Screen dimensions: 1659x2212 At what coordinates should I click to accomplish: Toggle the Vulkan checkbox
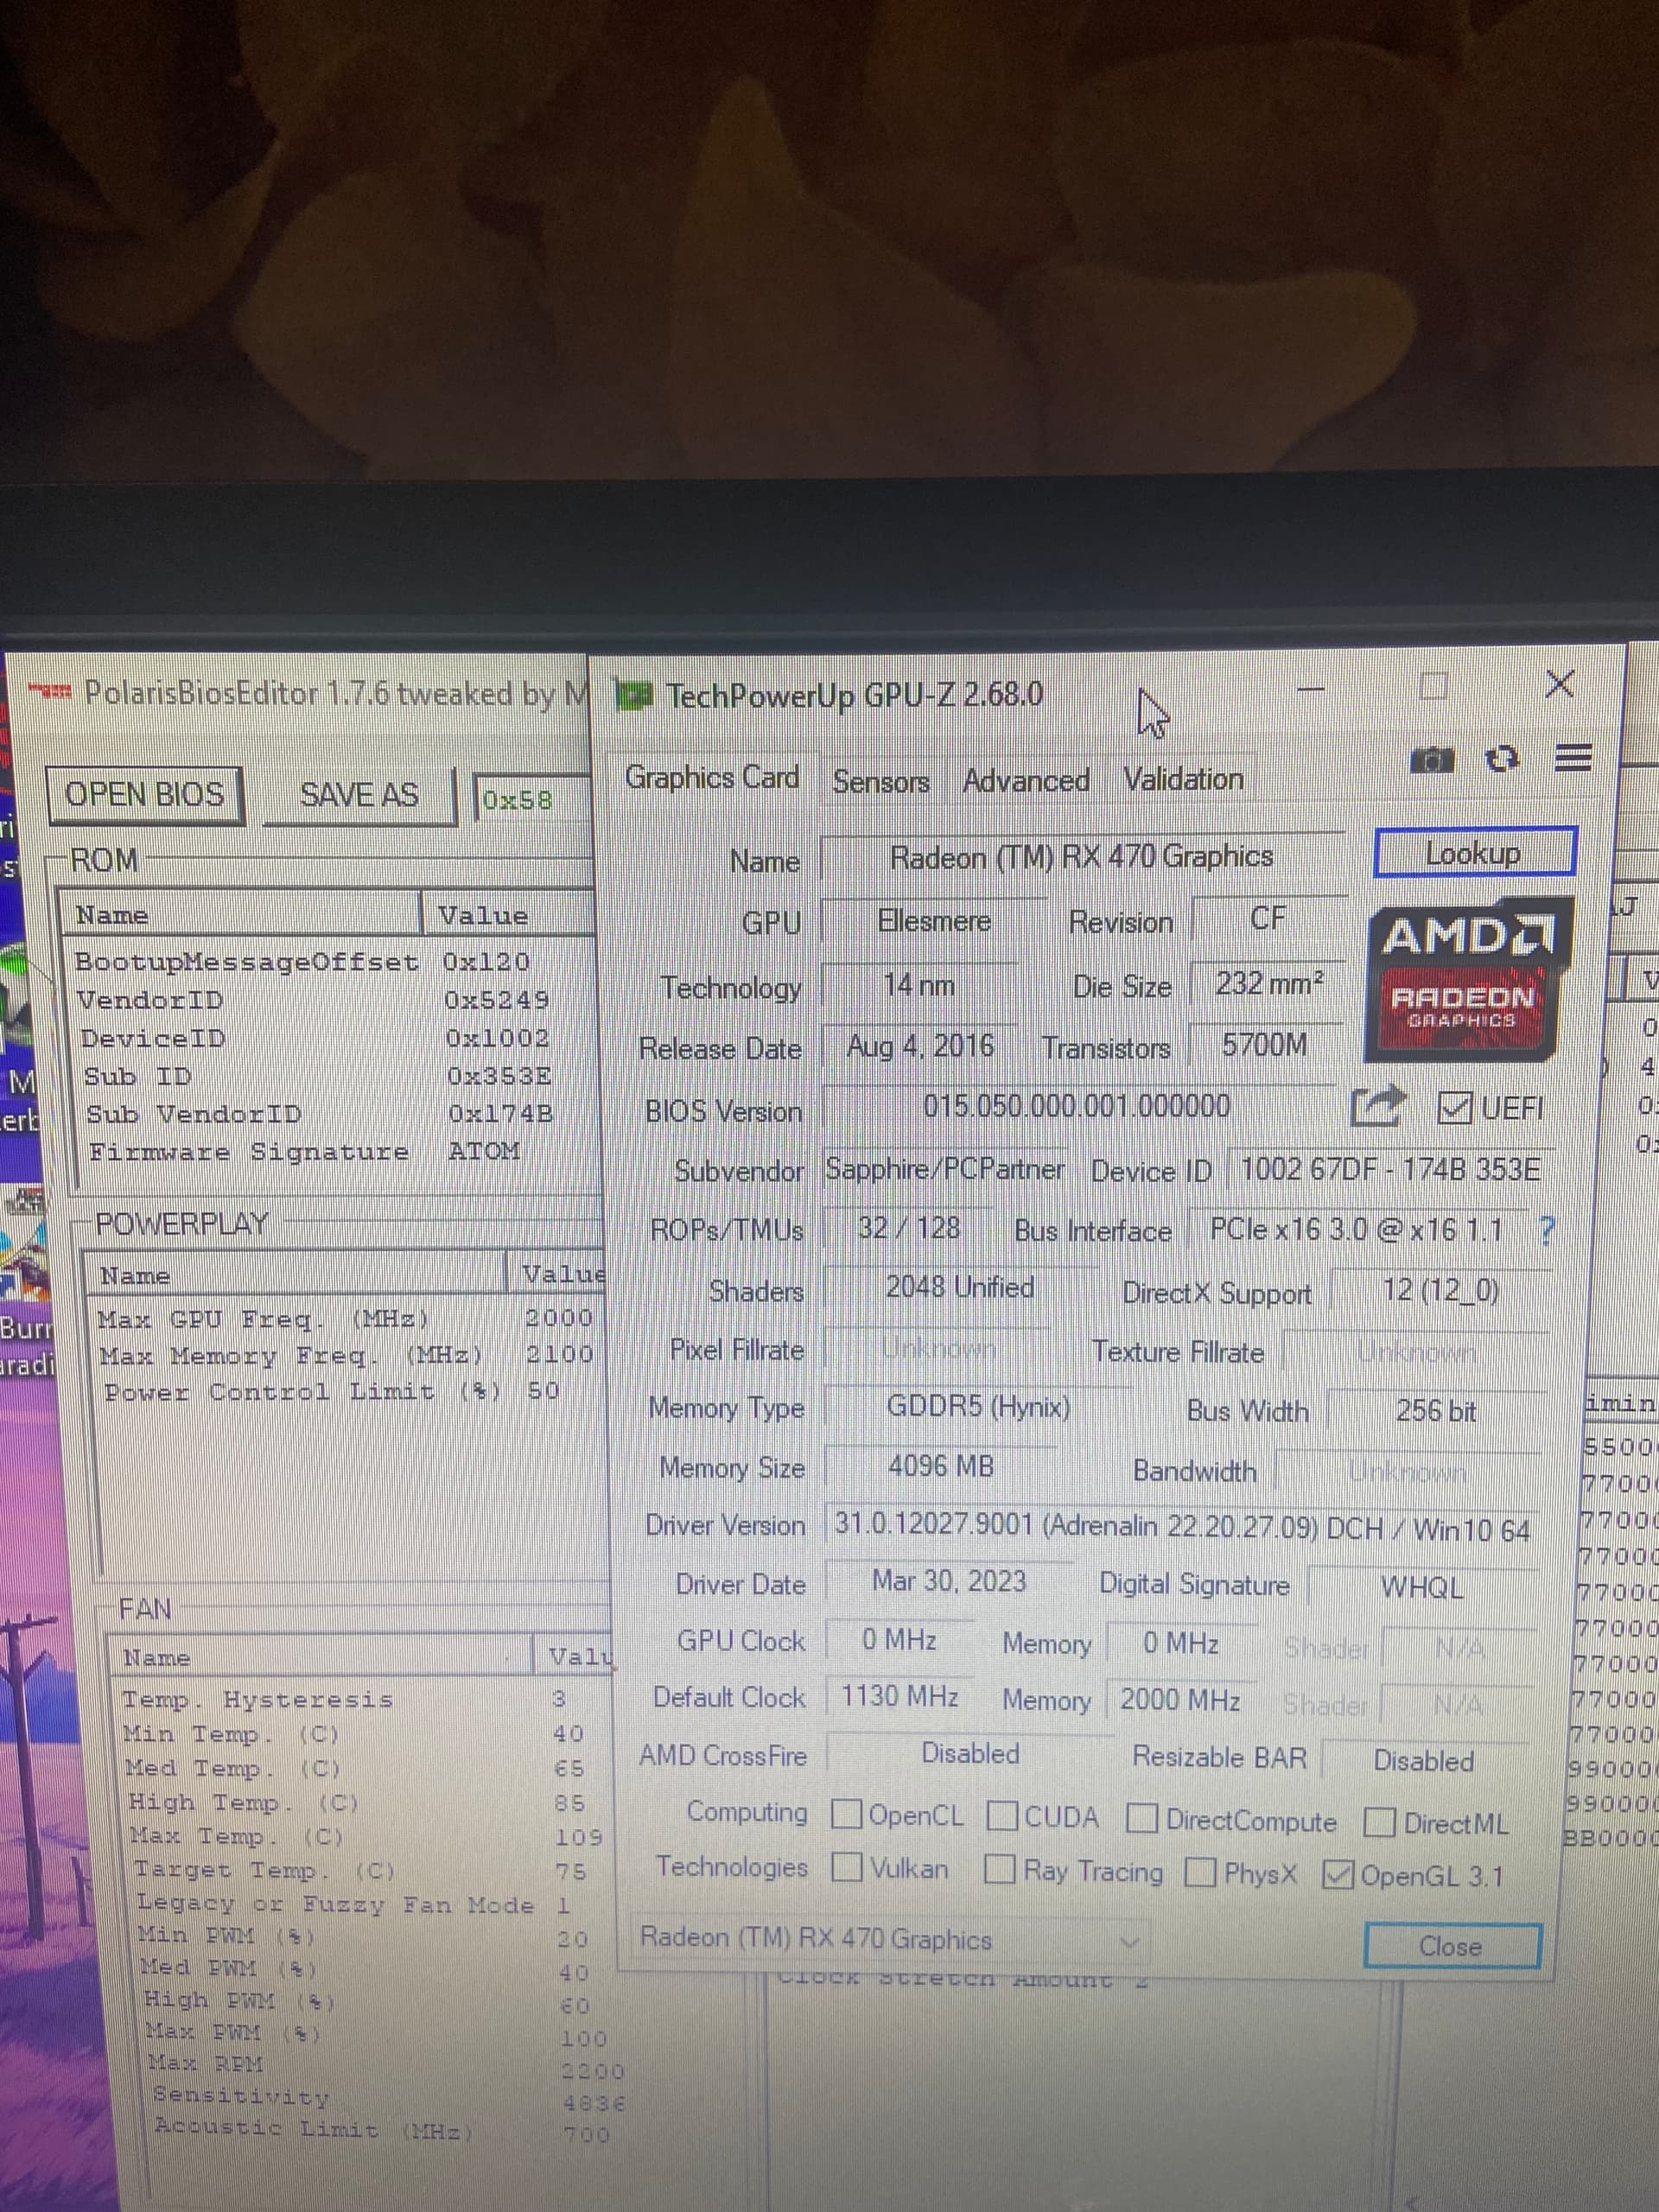(847, 1866)
